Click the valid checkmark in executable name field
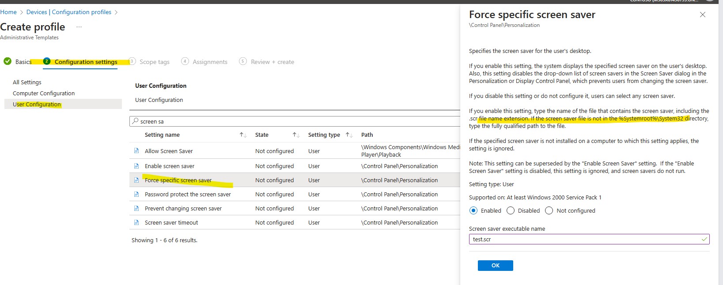 coord(704,239)
